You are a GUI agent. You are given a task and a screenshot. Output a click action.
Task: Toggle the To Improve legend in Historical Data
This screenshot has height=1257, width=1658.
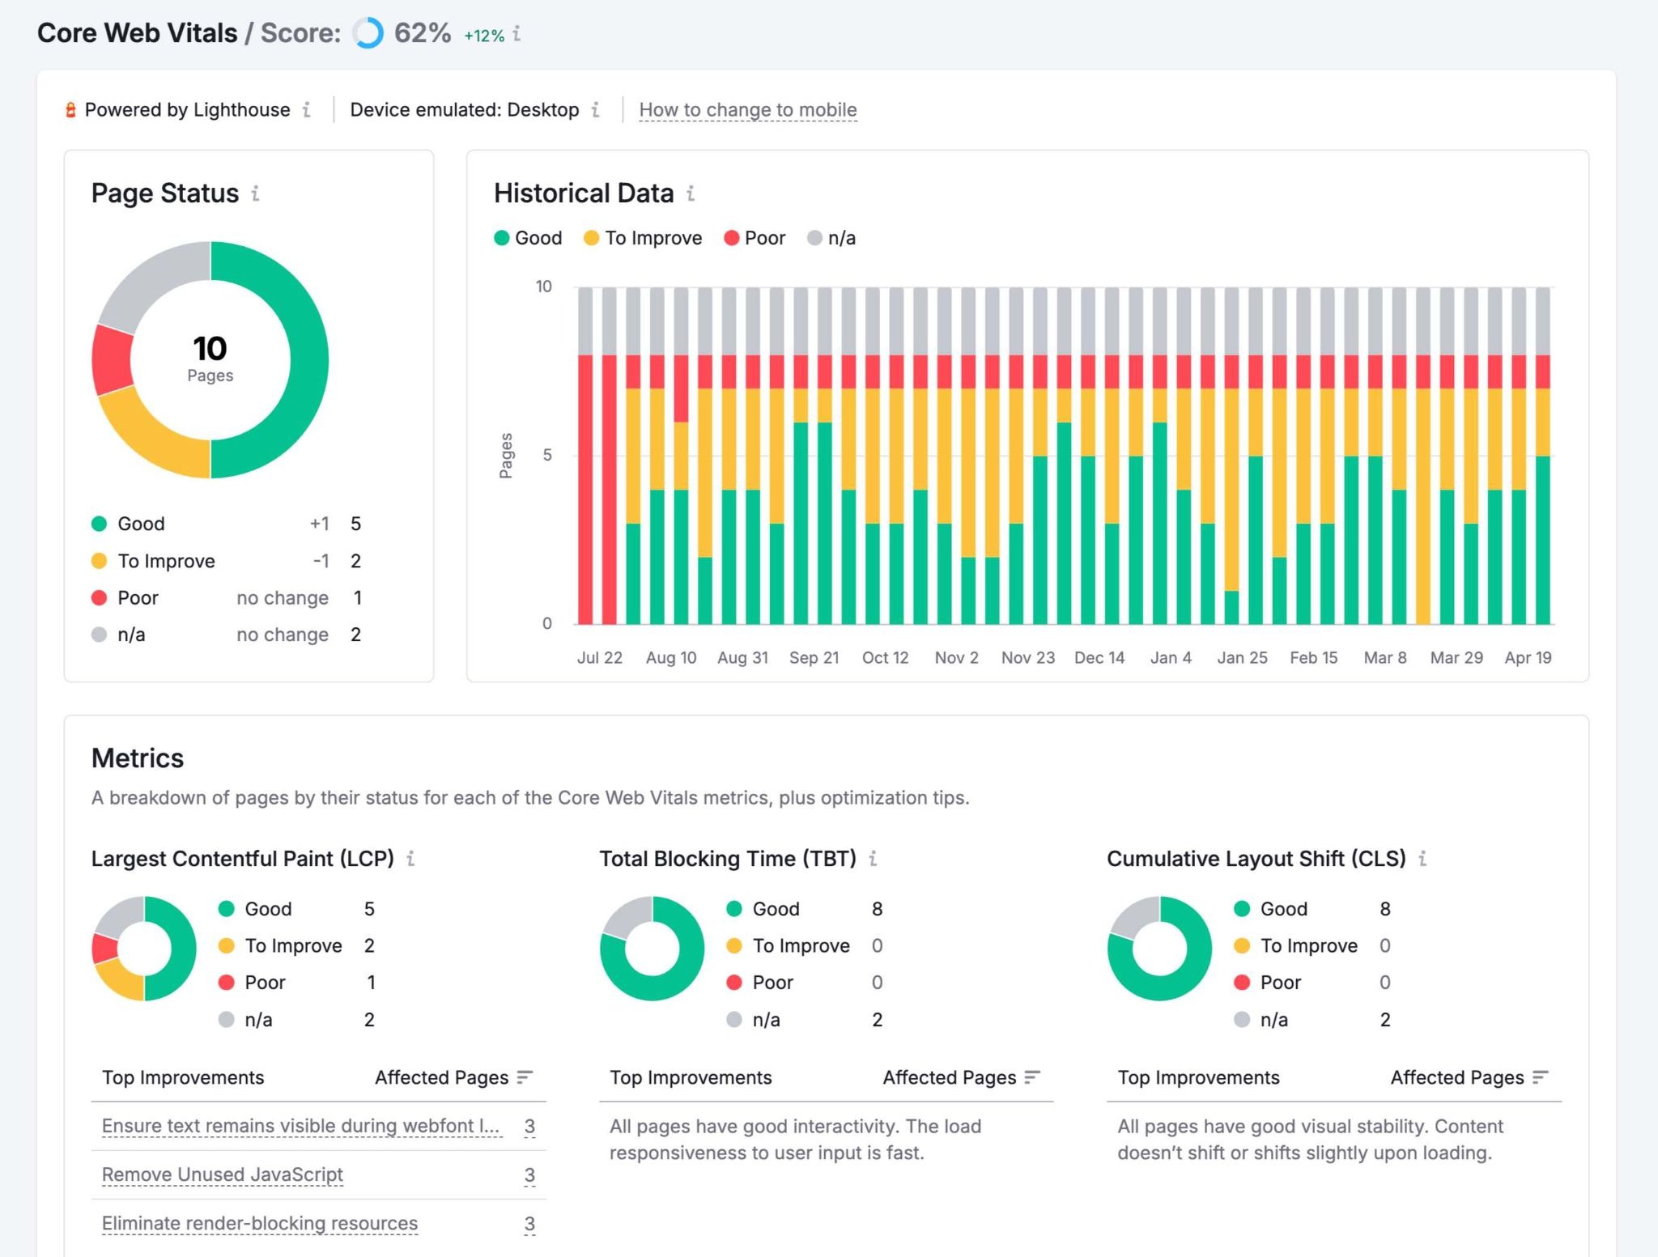click(x=644, y=238)
